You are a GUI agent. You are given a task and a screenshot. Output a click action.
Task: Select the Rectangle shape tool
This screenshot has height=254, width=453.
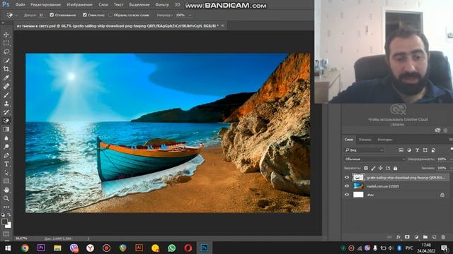(6, 181)
